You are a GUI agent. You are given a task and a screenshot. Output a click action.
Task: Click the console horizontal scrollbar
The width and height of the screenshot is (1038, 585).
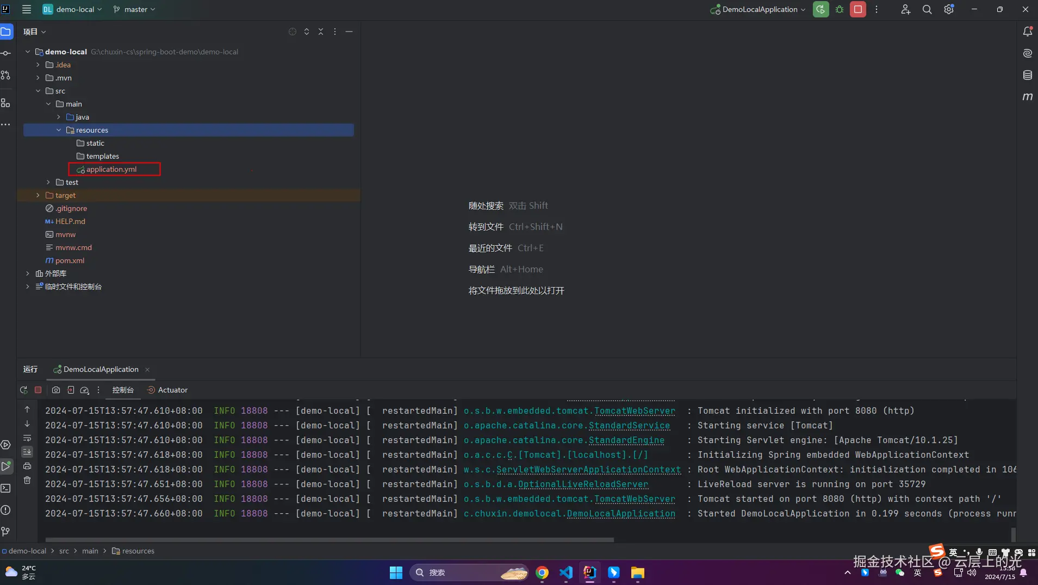[x=330, y=540]
